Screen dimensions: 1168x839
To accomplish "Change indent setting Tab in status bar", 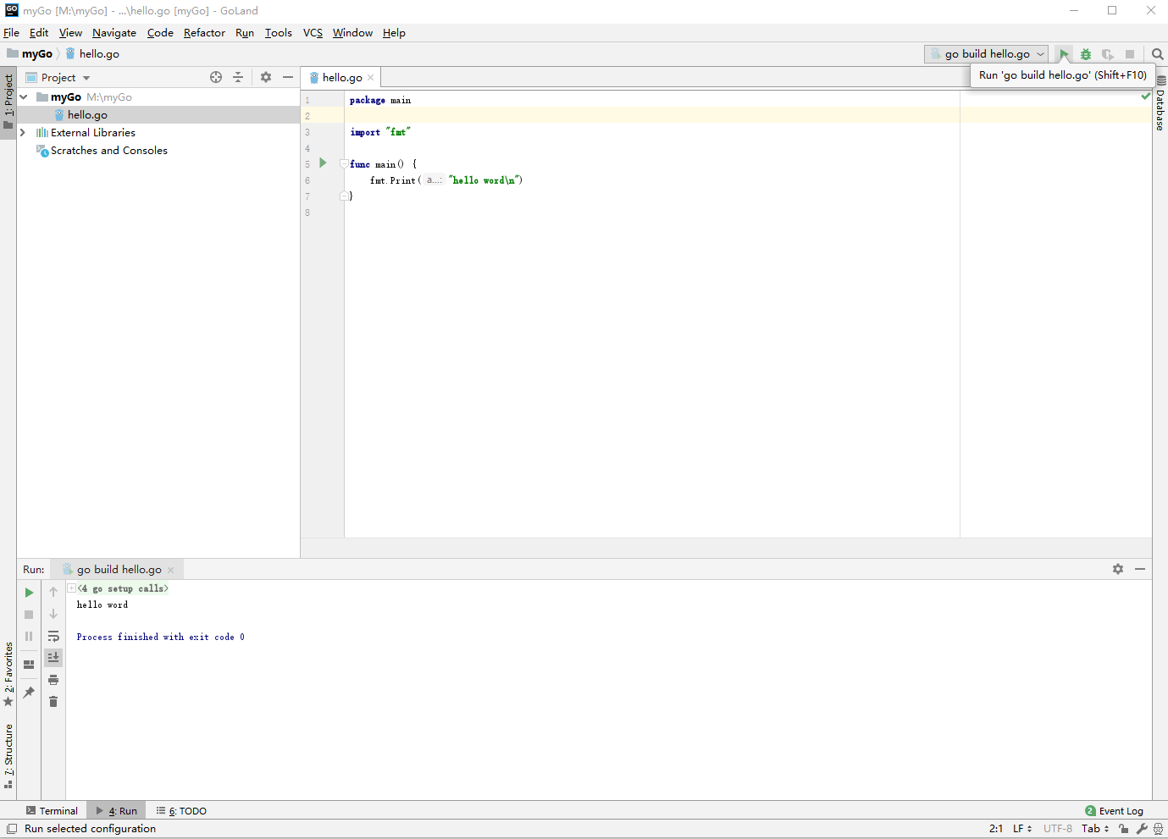I will pos(1095,829).
